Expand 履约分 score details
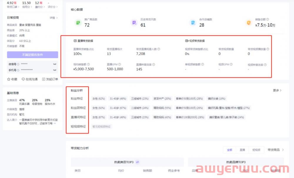The image size is (294, 178). click(40, 7)
